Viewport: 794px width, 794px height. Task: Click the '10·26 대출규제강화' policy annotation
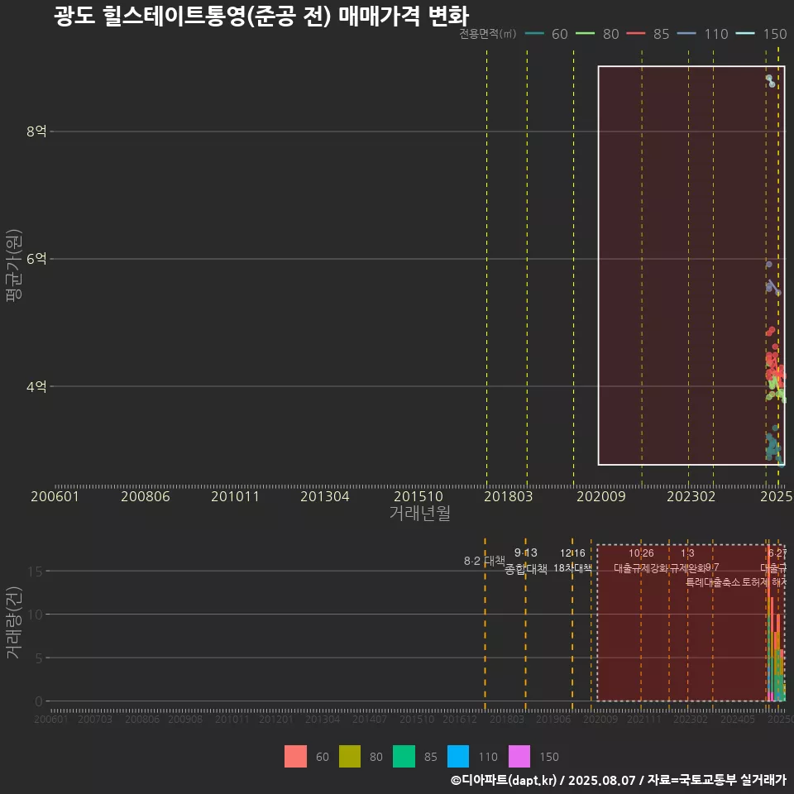(641, 561)
